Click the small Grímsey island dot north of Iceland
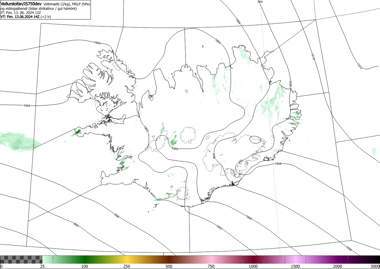380x269 pixels. coord(202,46)
